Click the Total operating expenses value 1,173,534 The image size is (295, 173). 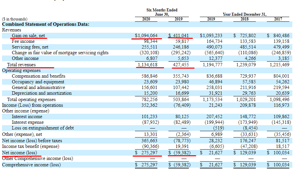click(x=212, y=99)
